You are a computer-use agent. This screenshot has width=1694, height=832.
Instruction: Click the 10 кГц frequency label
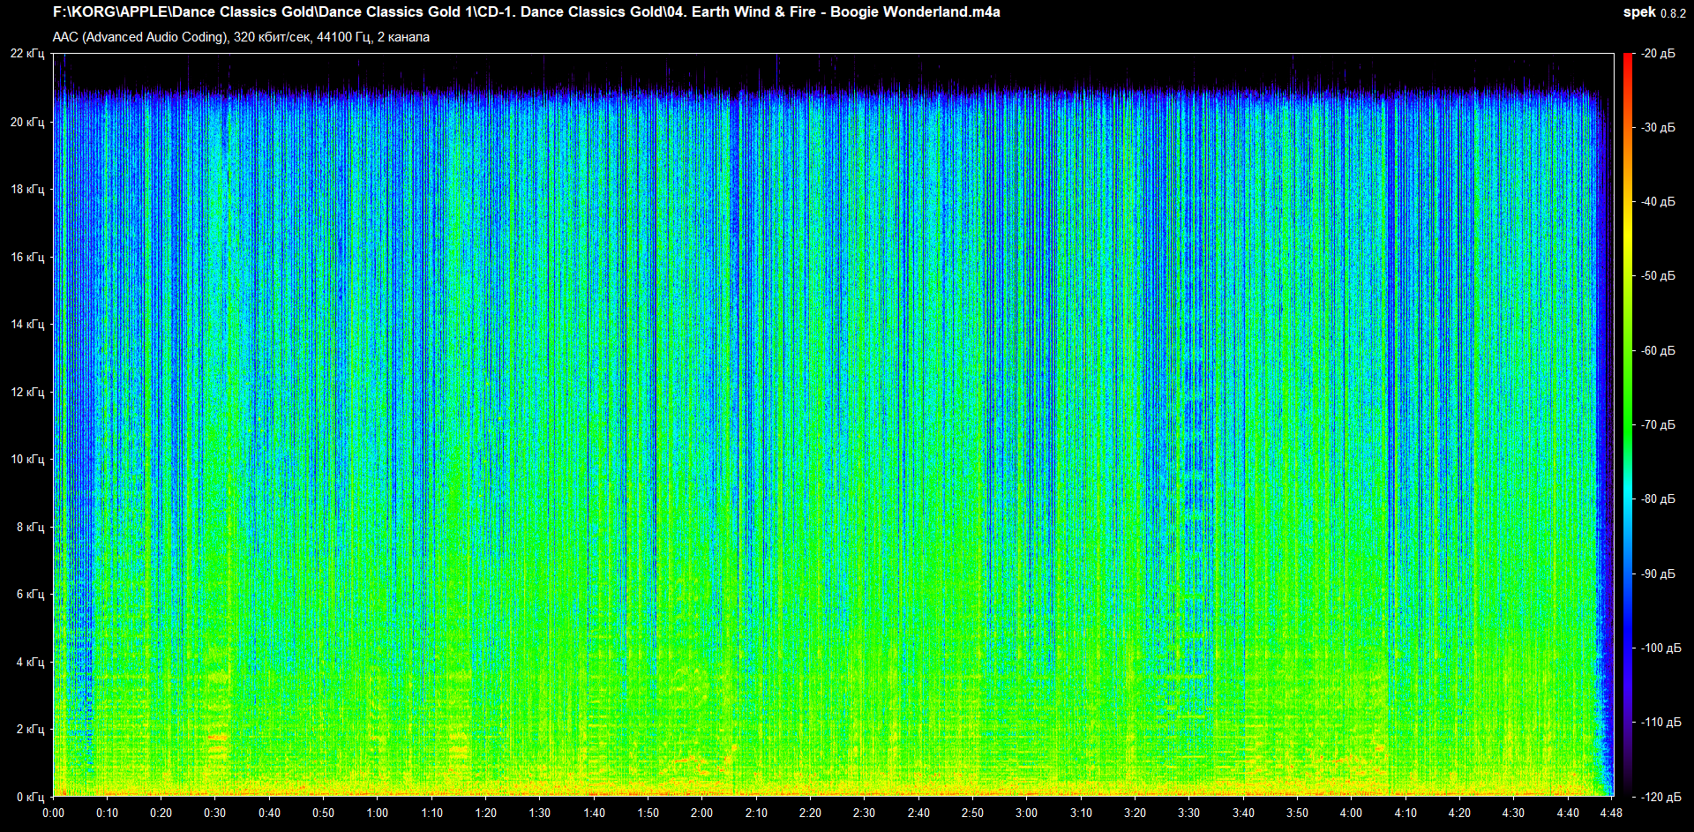(27, 459)
